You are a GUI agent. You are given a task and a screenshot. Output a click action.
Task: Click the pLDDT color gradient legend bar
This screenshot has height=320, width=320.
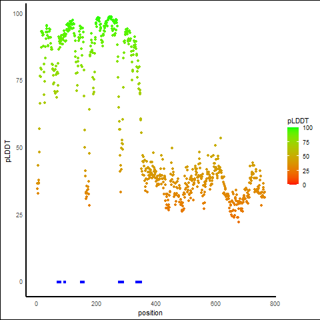coord(293,156)
